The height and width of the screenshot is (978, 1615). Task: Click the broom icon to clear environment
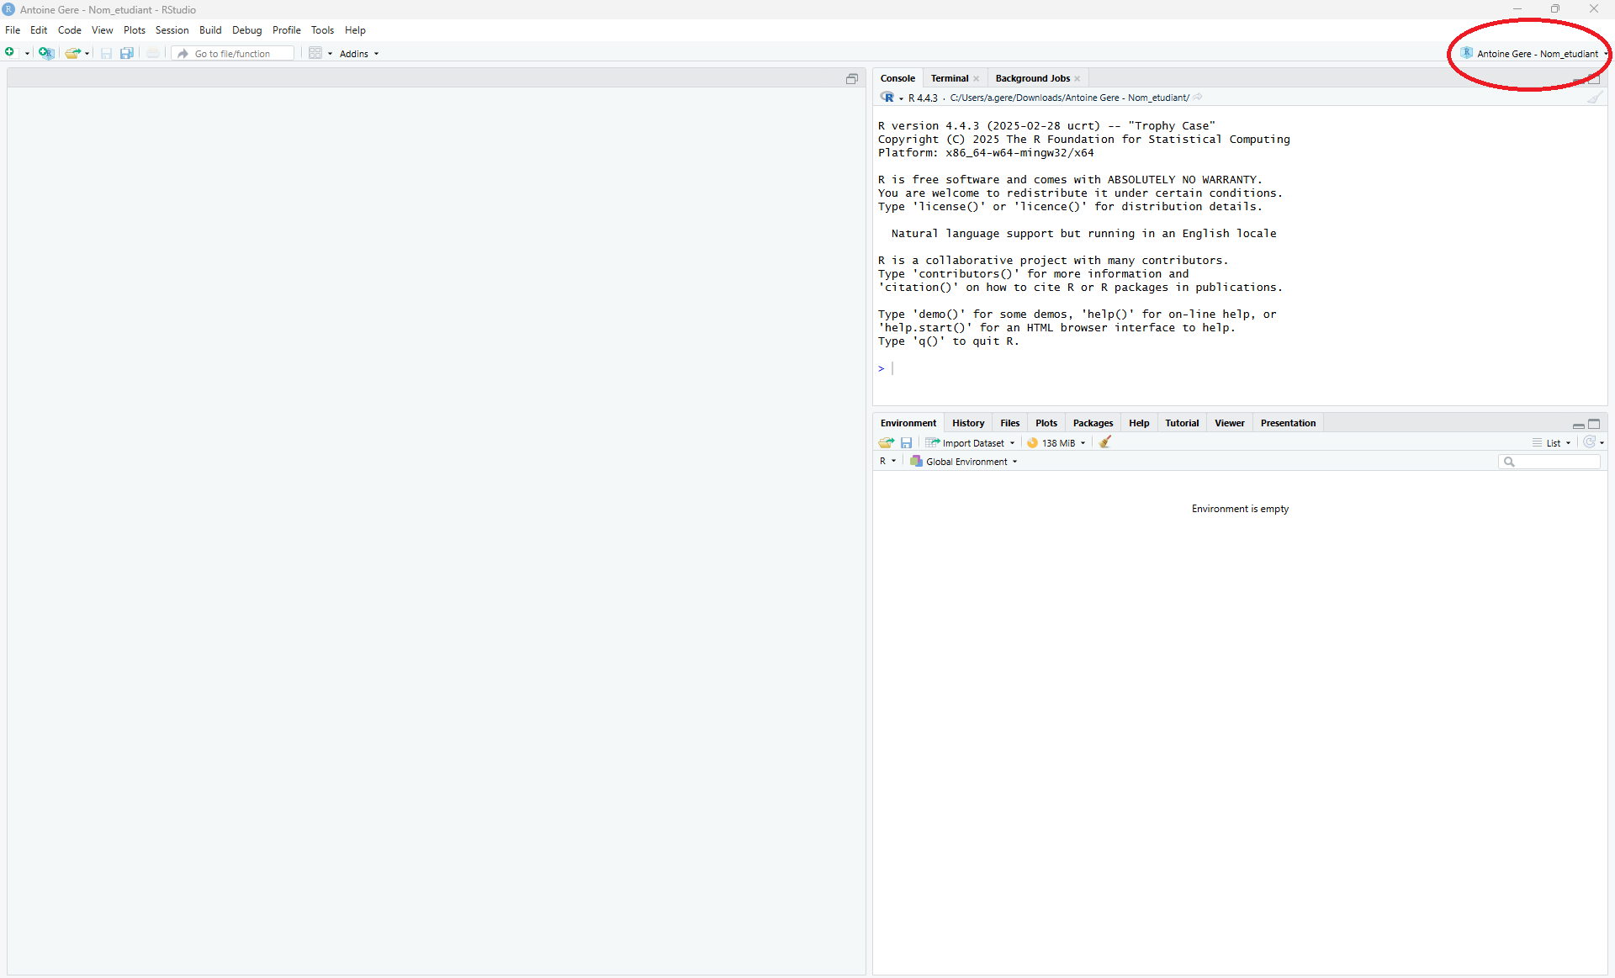[x=1105, y=442]
